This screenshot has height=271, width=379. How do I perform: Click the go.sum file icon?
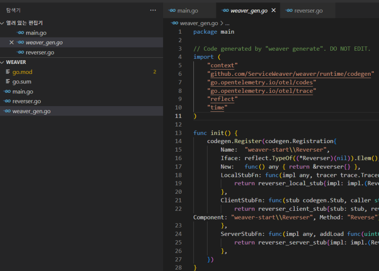pos(8,82)
